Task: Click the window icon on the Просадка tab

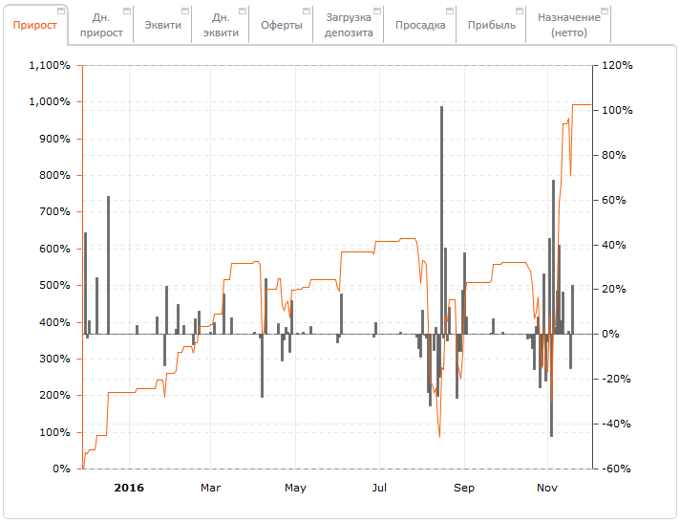Action: [449, 11]
